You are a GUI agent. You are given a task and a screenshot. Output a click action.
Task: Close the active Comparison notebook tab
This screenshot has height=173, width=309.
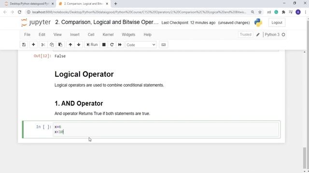(107, 4)
